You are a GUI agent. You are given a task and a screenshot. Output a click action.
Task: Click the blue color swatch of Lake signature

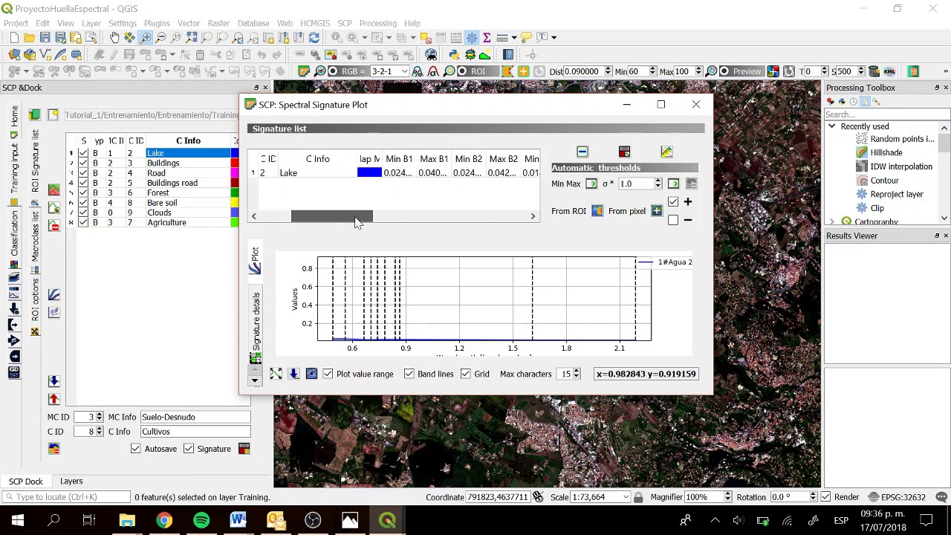[369, 173]
